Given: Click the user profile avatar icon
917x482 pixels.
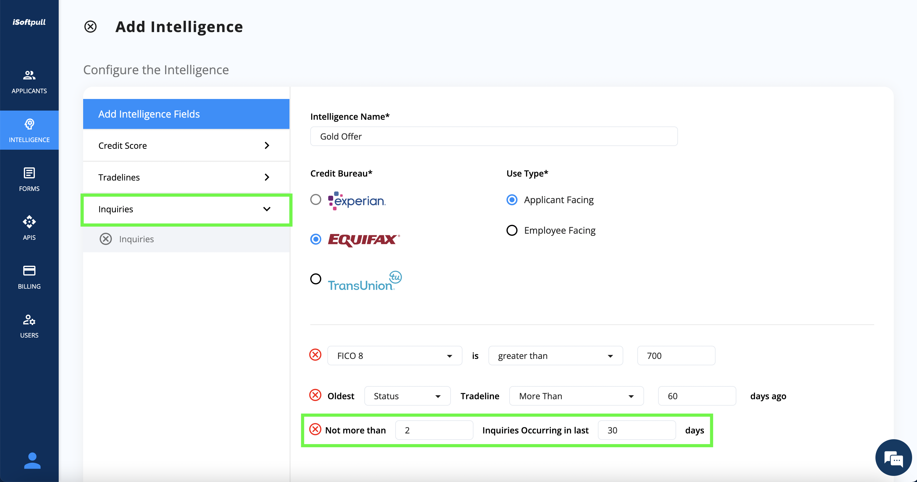Looking at the screenshot, I should pos(32,460).
